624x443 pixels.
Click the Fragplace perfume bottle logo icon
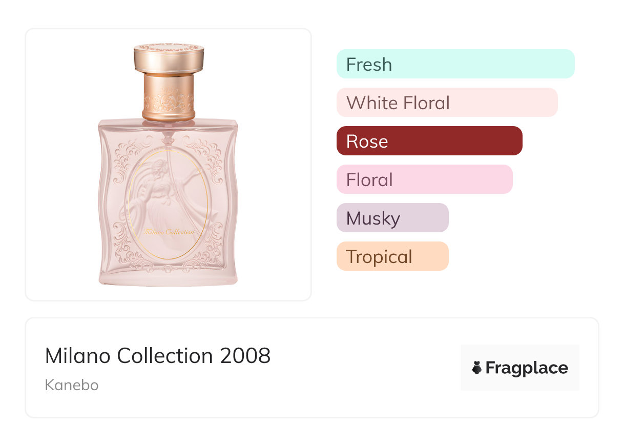(x=477, y=368)
